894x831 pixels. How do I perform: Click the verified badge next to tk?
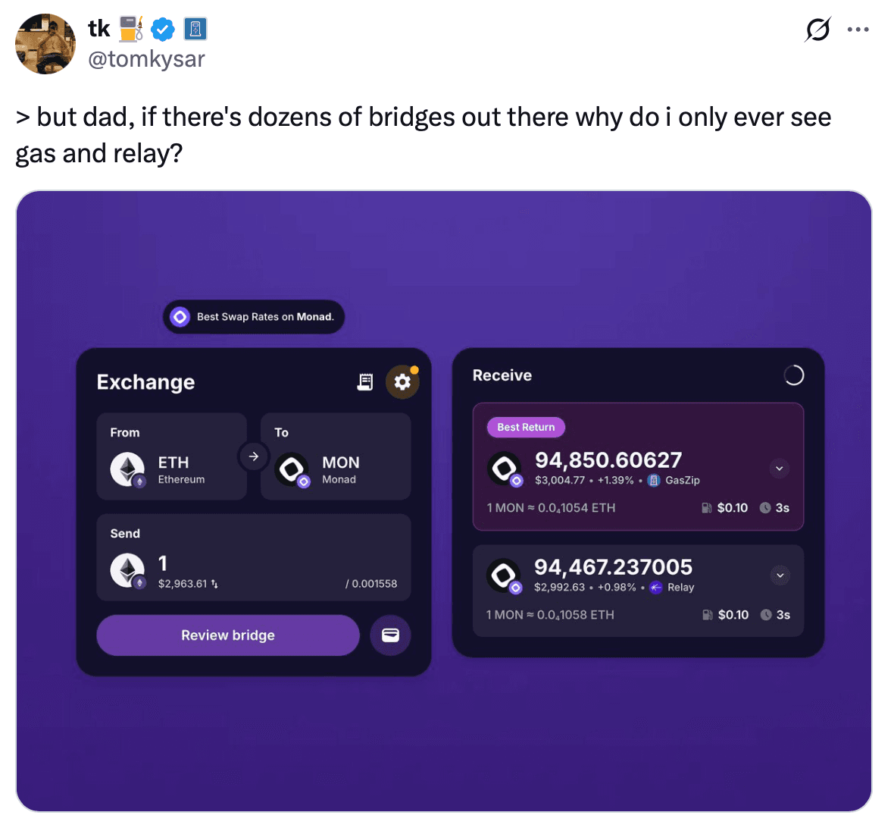point(163,30)
